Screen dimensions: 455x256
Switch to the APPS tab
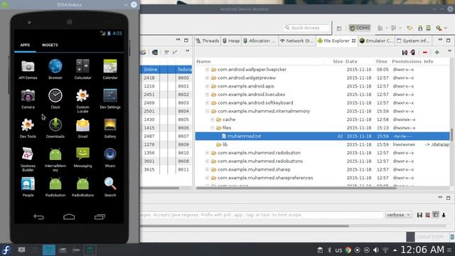(x=25, y=45)
